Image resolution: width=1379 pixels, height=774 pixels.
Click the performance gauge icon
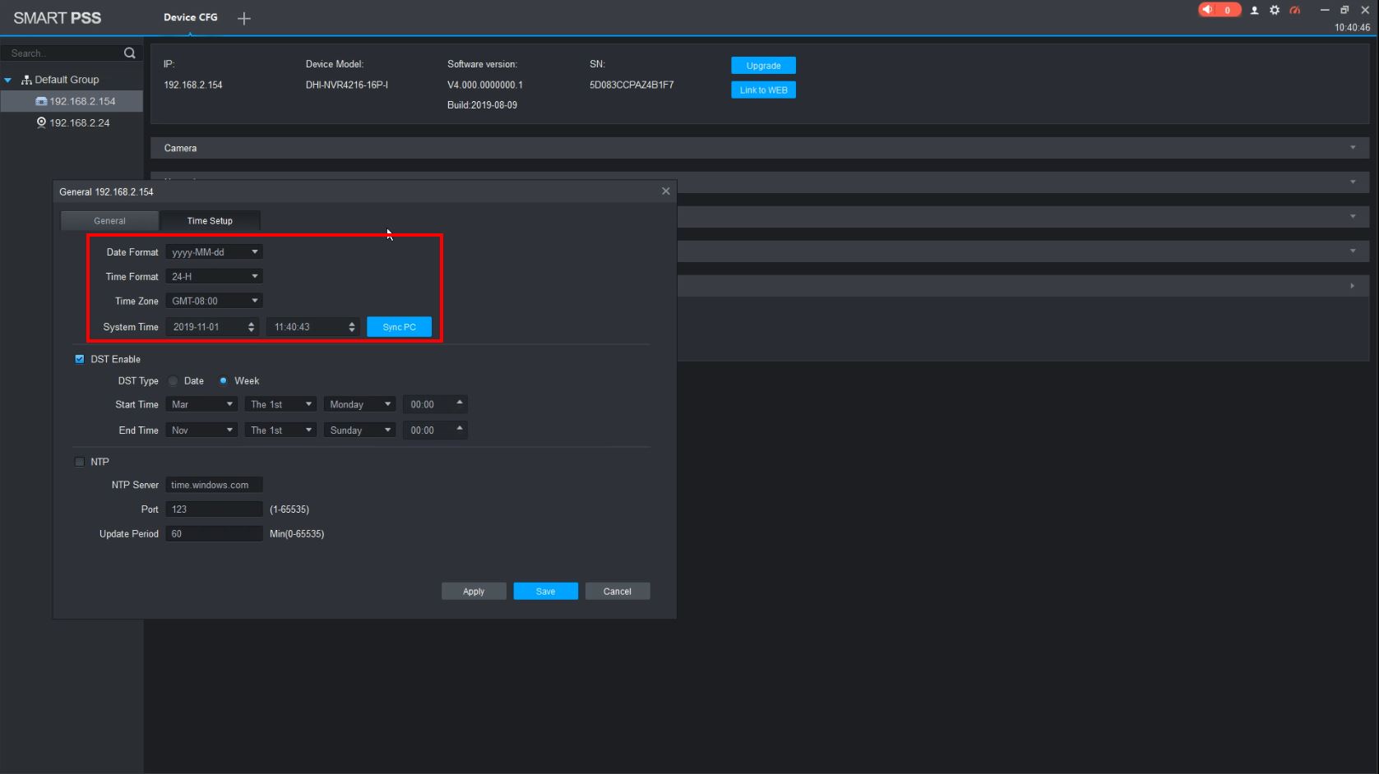[x=1295, y=11]
